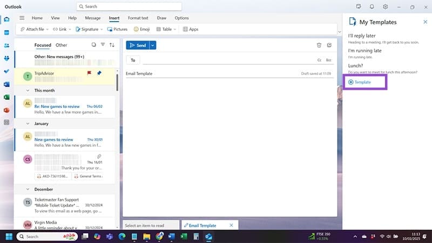This screenshot has width=432, height=243.
Task: Pop out the draft into new window
Action: click(329, 45)
